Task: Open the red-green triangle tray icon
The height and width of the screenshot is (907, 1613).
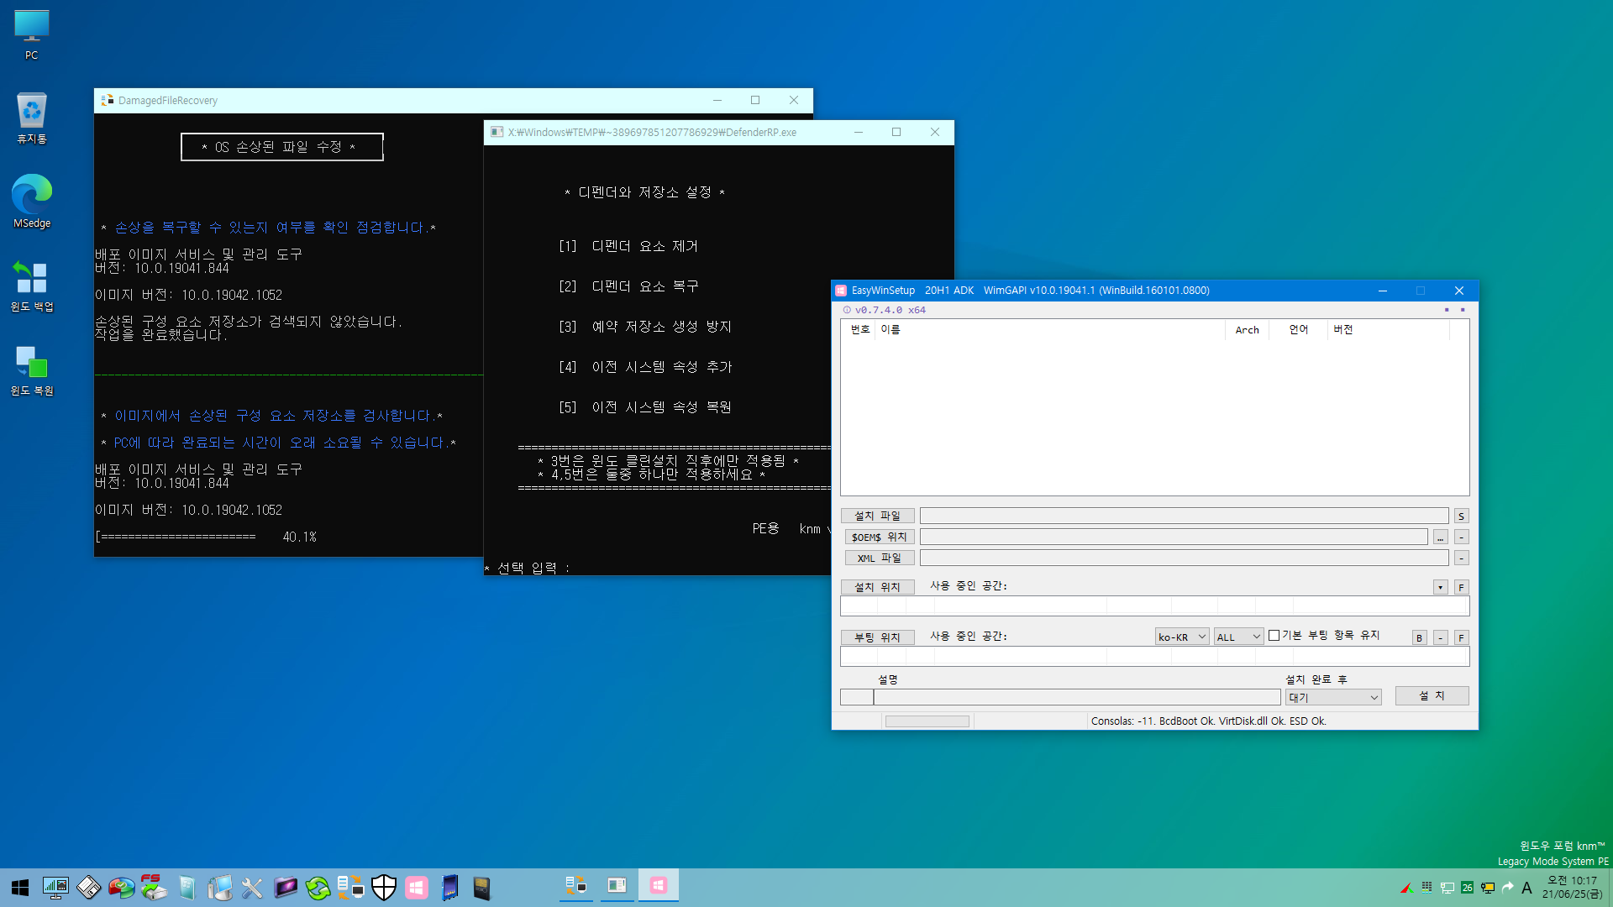Action: [1405, 888]
